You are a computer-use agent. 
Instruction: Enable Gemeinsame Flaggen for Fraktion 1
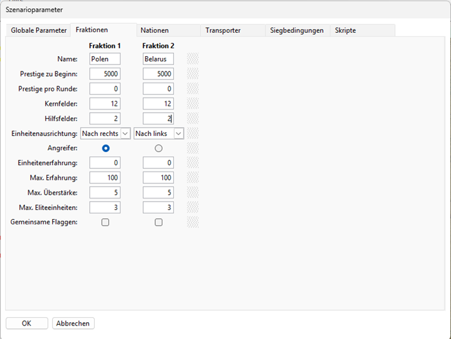(x=106, y=222)
